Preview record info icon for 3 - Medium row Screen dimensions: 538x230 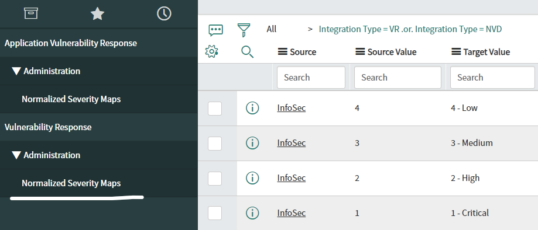coord(252,143)
